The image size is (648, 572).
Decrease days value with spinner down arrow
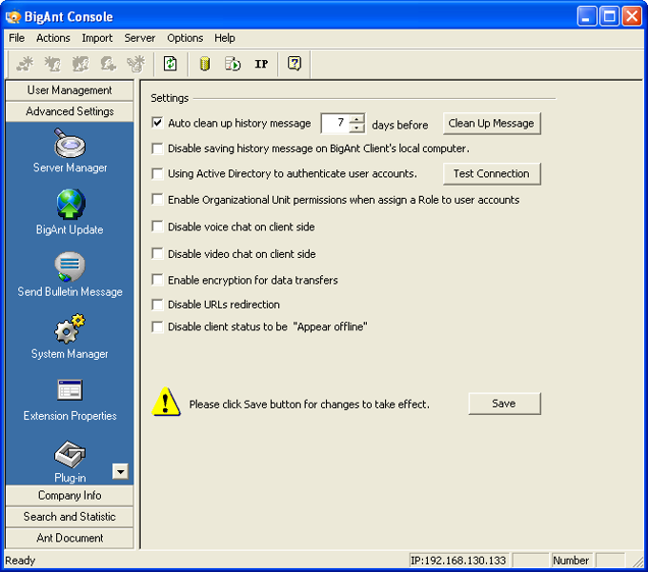click(x=356, y=128)
